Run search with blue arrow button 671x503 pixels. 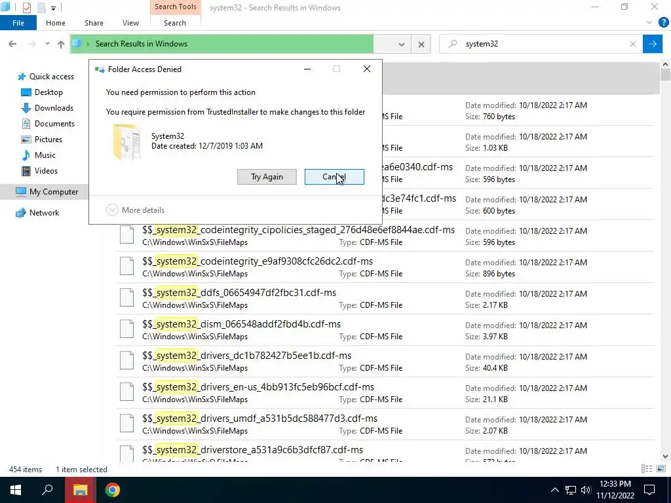653,44
